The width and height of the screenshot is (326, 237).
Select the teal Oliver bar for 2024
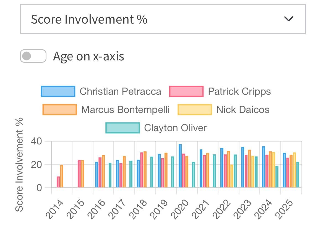(277, 177)
